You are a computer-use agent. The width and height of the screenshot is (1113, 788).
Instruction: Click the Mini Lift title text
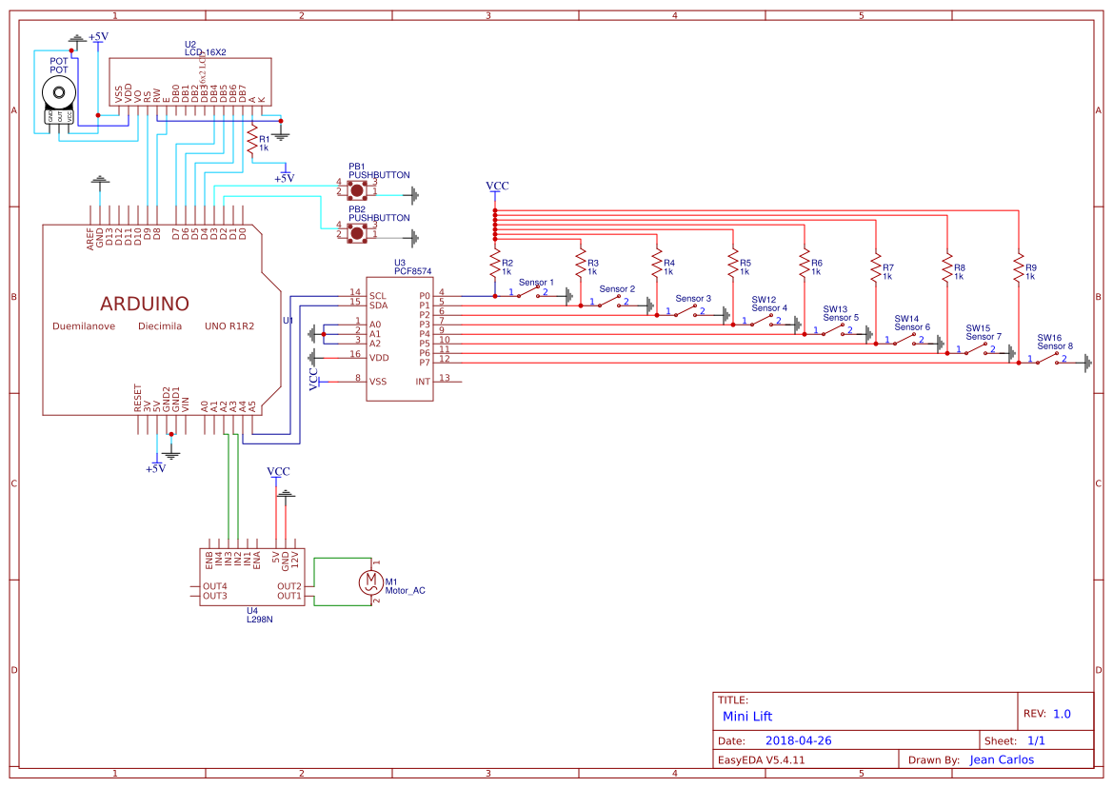(x=747, y=716)
